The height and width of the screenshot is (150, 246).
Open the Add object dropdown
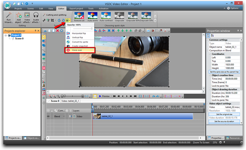point(19,18)
